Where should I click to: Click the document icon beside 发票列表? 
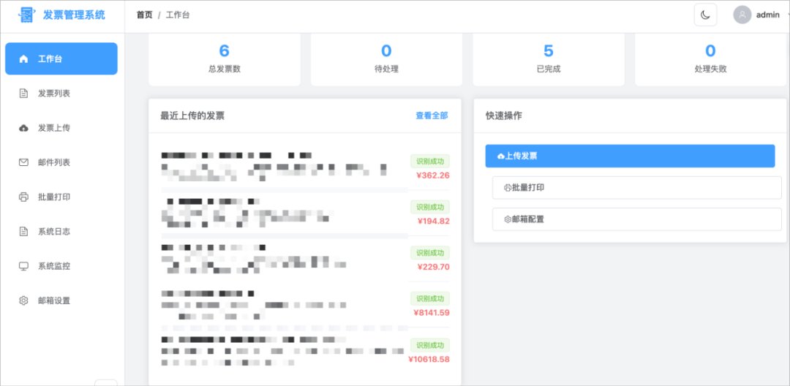pos(23,94)
